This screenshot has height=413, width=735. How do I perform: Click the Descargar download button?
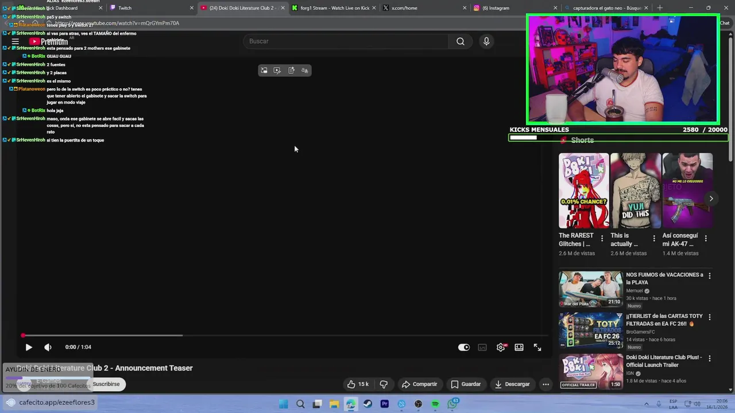pyautogui.click(x=512, y=384)
